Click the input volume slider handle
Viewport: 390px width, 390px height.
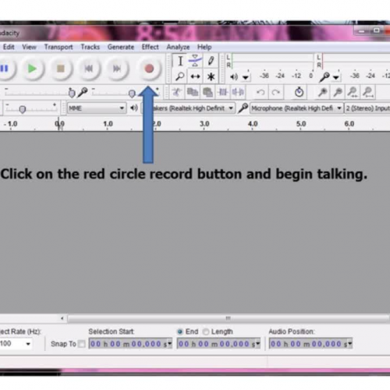click(x=132, y=94)
